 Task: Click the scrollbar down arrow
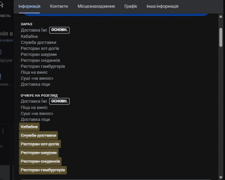(x=221, y=178)
